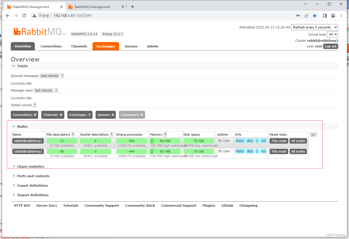Click the Log out button

331,46
